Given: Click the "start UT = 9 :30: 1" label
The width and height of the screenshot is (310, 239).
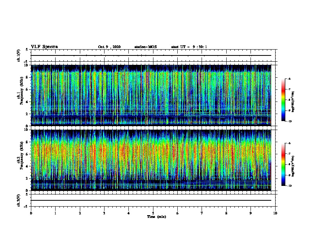Looking at the screenshot, I should point(189,47).
